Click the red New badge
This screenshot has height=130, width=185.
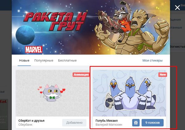pyautogui.click(x=163, y=75)
